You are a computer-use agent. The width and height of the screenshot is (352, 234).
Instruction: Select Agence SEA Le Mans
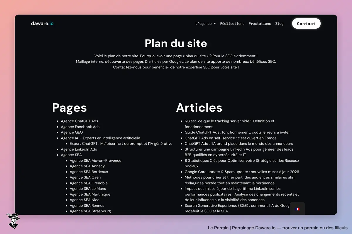tap(88, 189)
